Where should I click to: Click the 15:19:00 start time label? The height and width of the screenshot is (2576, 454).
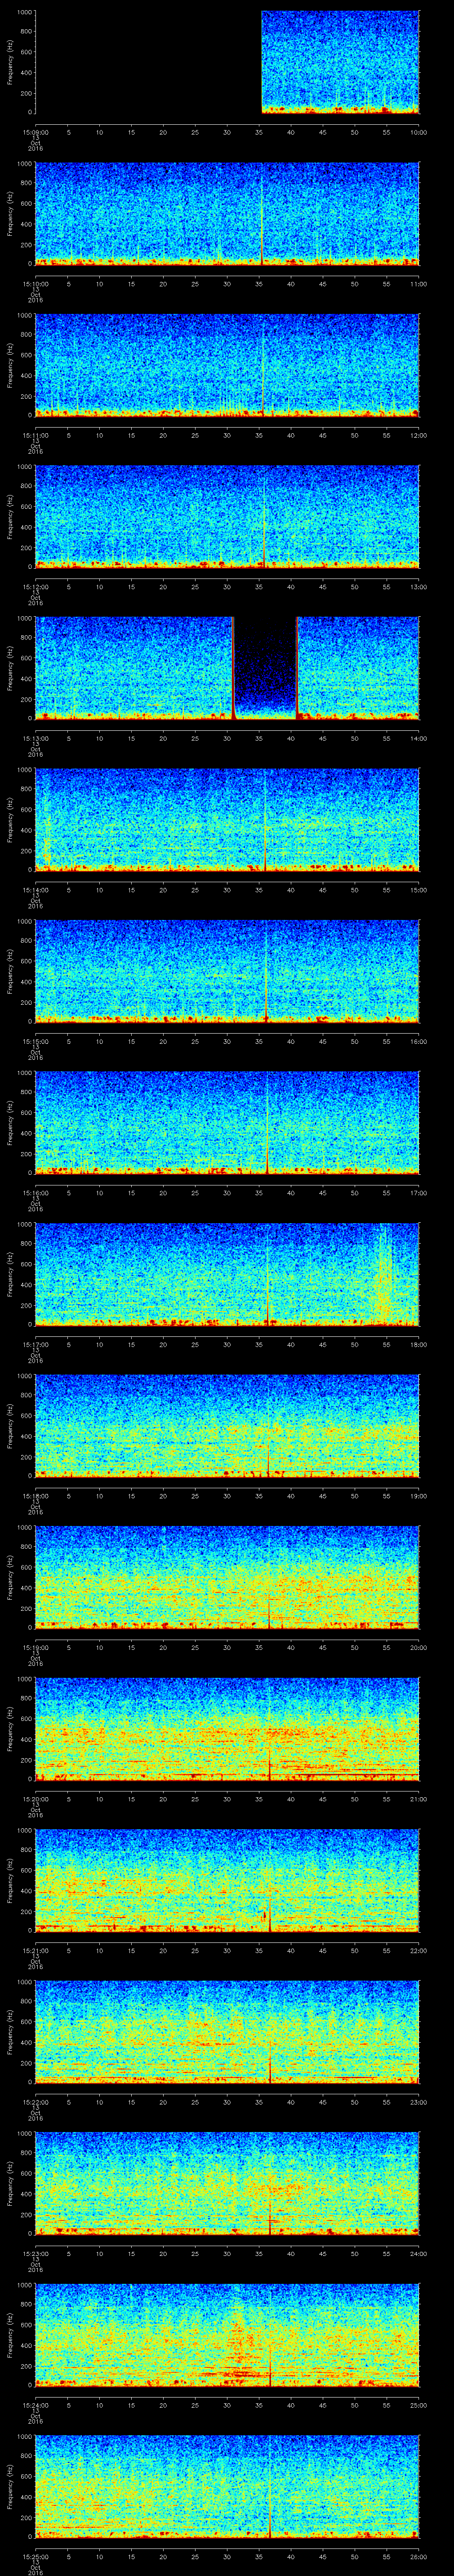tap(35, 1647)
